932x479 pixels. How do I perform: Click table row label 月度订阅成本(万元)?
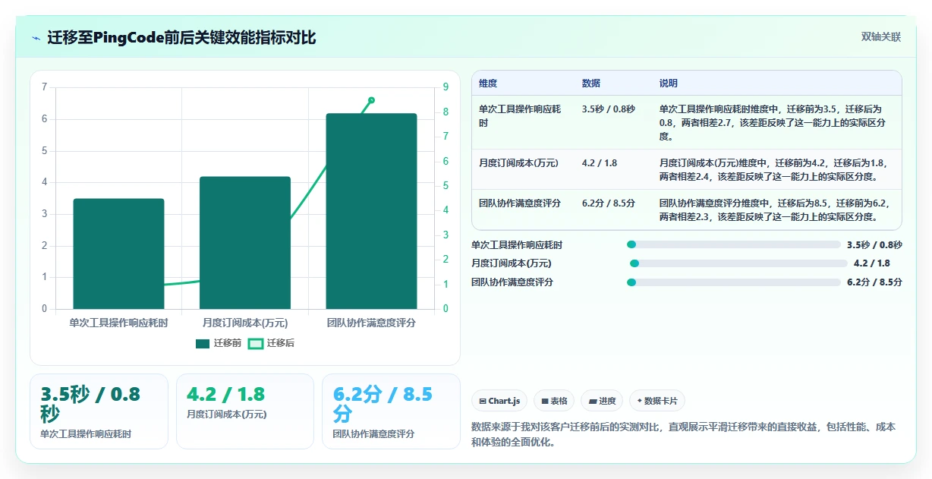coord(518,163)
